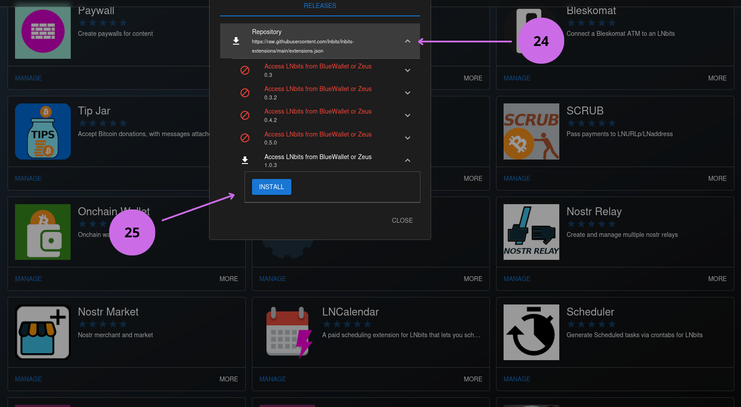Viewport: 741px width, 407px height.
Task: Show MORE for Nostr Market extension
Action: pyautogui.click(x=229, y=379)
